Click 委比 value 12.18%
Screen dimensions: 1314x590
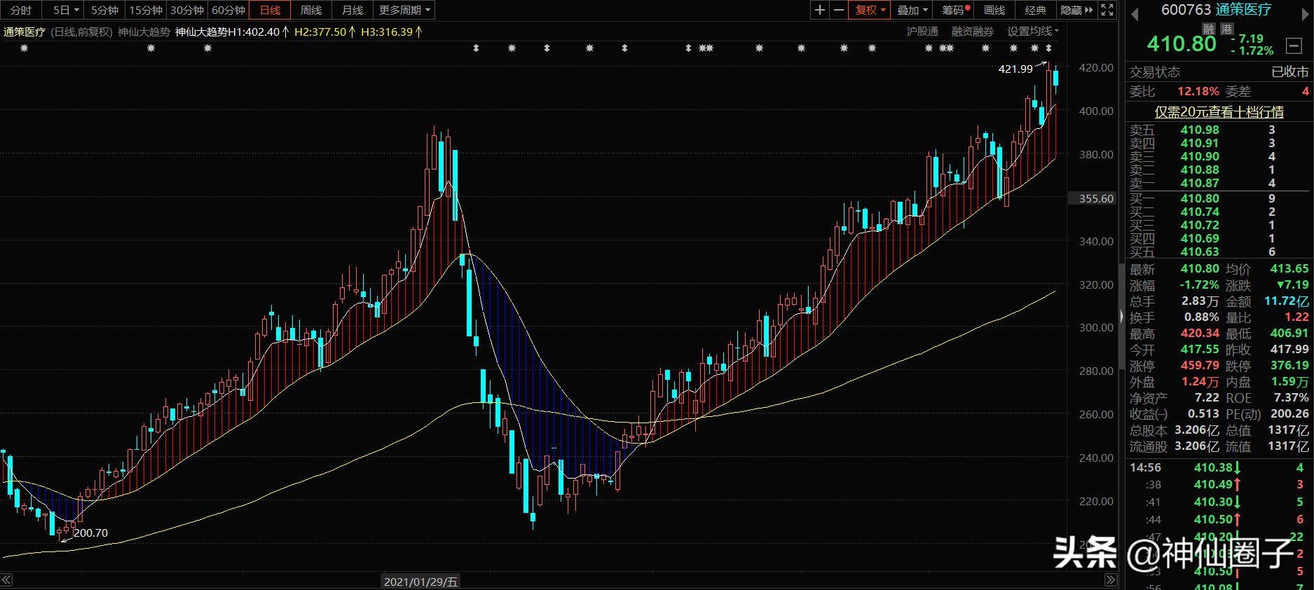[1198, 91]
